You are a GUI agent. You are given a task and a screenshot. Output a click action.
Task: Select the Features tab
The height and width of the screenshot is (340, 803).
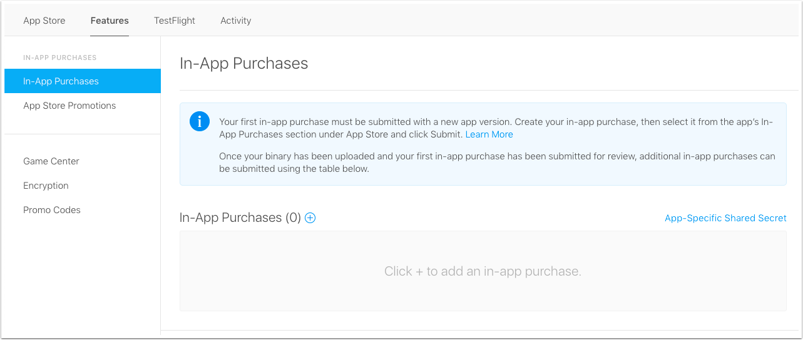pos(110,21)
